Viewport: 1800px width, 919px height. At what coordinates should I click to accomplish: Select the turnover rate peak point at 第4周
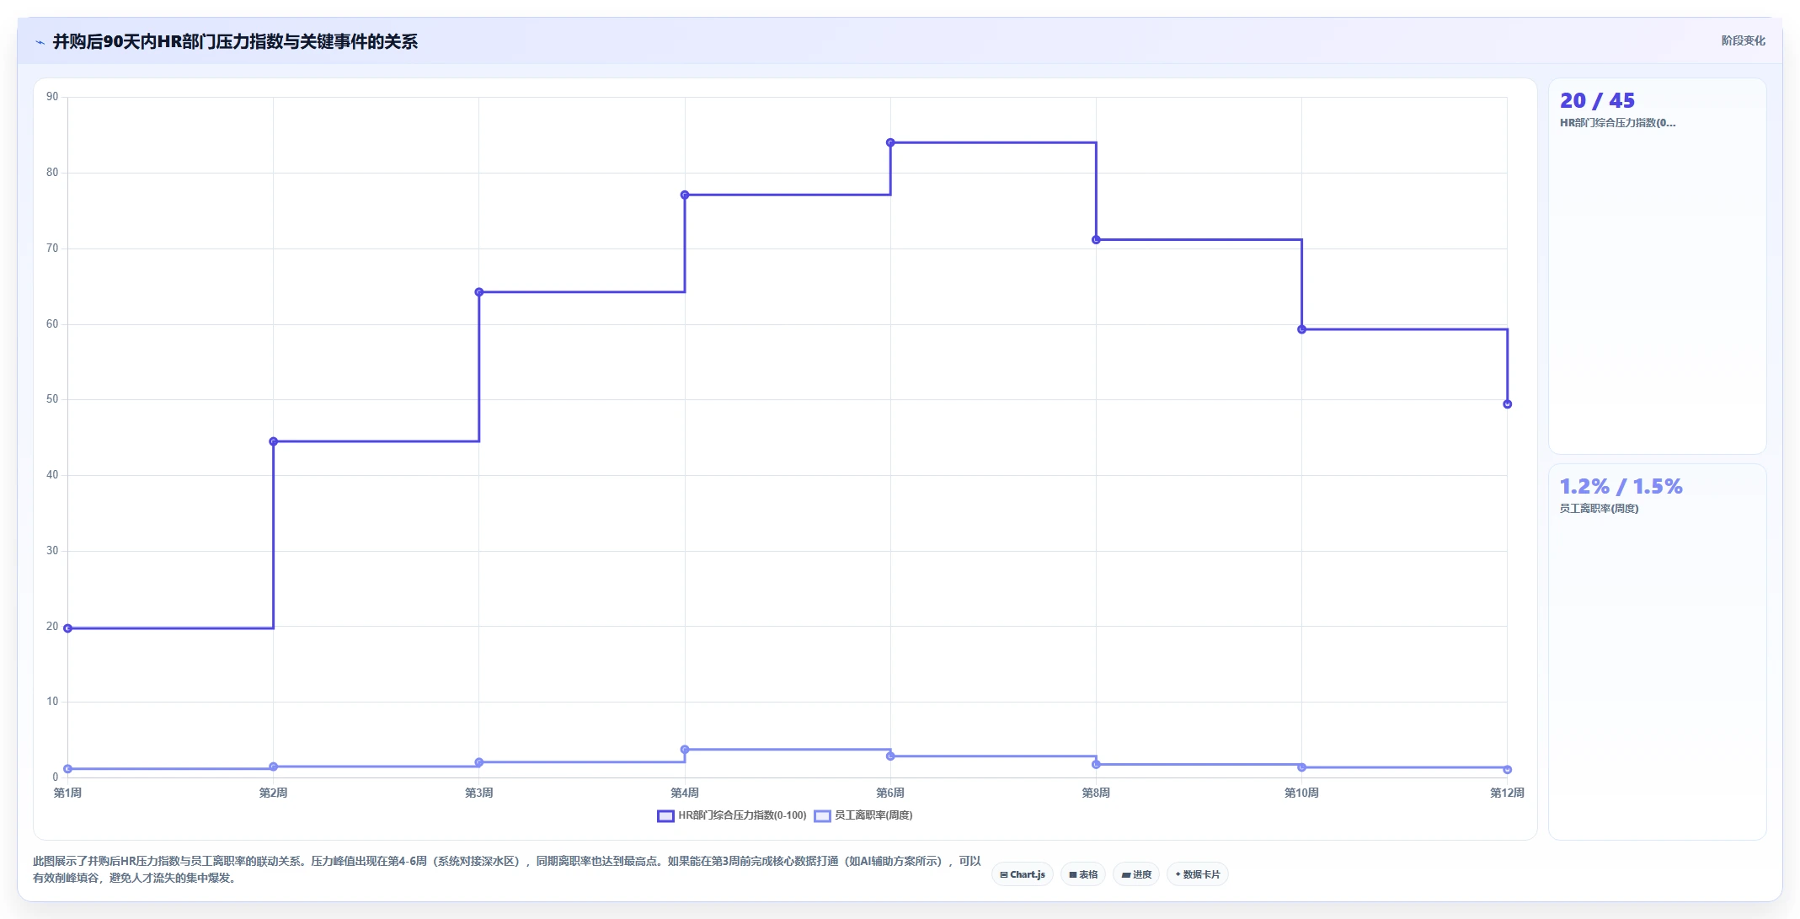685,750
